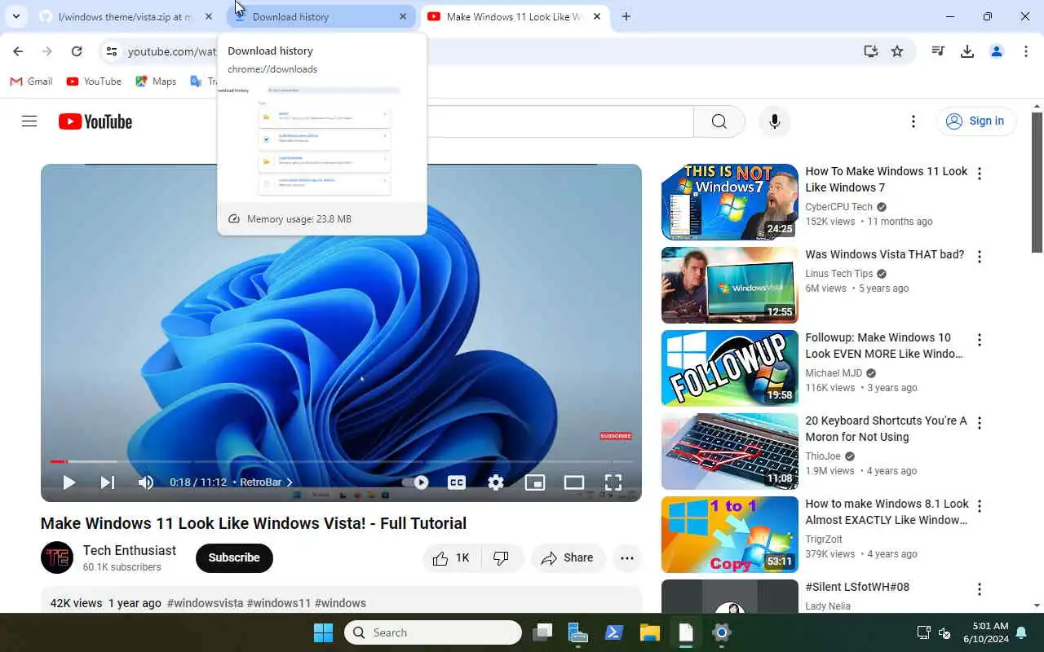Open Chrome profile avatar
The width and height of the screenshot is (1044, 652).
pyautogui.click(x=997, y=51)
